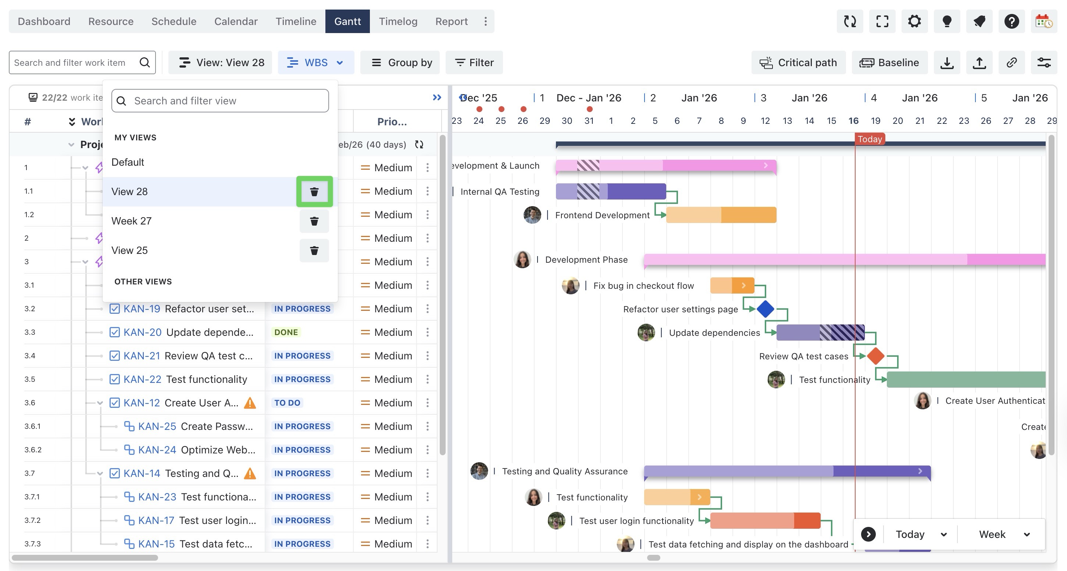Open the help question mark icon
Image resolution: width=1067 pixels, height=571 pixels.
1011,22
